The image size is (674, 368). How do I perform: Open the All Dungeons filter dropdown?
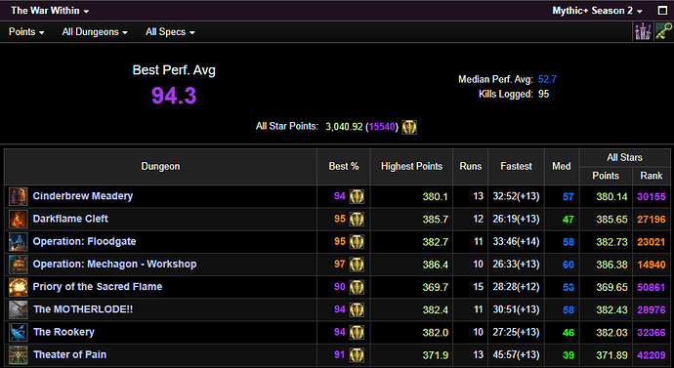click(95, 32)
